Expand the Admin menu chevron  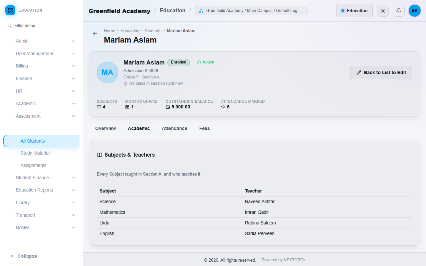click(74, 41)
